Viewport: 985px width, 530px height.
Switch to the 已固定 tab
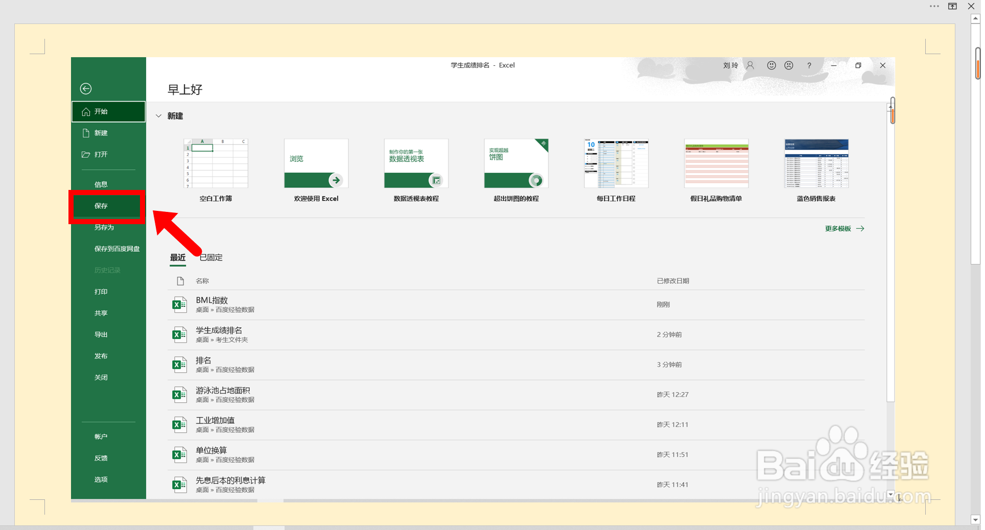pos(211,258)
